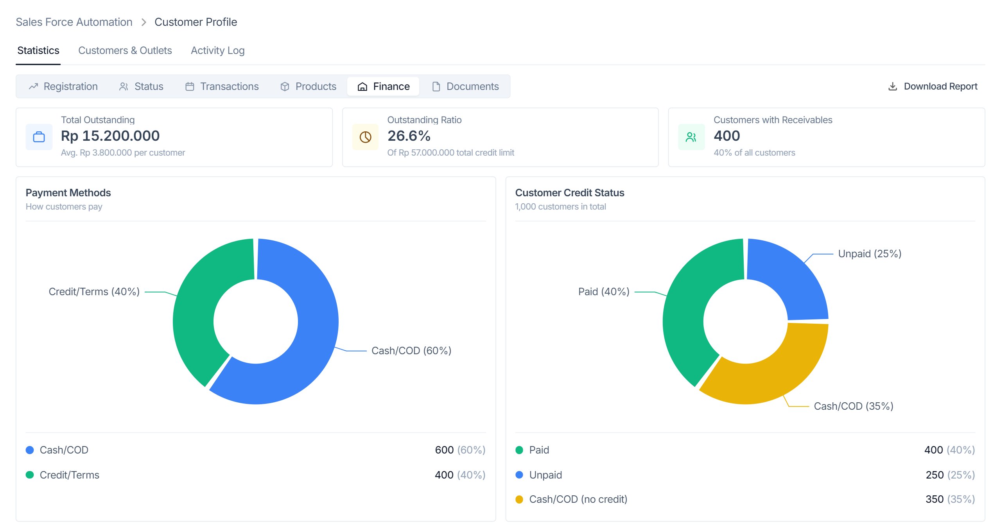Viewport: 1001px width, 527px height.
Task: Click the Customer Profile breadcrumb
Action: pyautogui.click(x=196, y=22)
